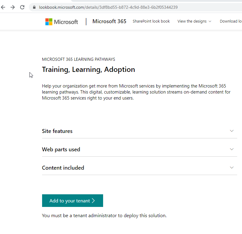Viewport: 242px width, 234px height.
Task: Click the MICROSOFT 365 LEARNING PATHWAYS label
Action: coord(78,59)
